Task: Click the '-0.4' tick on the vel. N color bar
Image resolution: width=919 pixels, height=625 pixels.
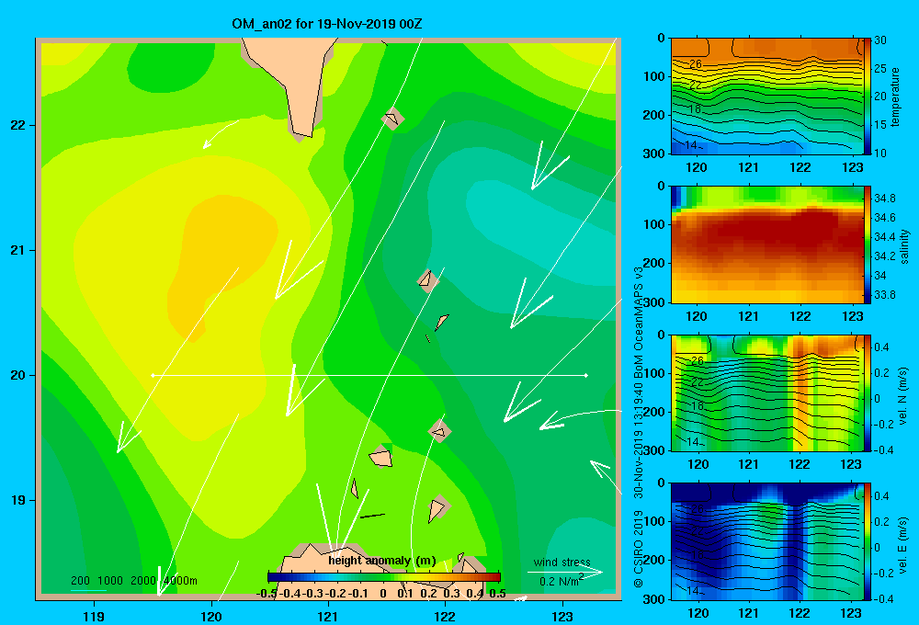Action: [884, 450]
